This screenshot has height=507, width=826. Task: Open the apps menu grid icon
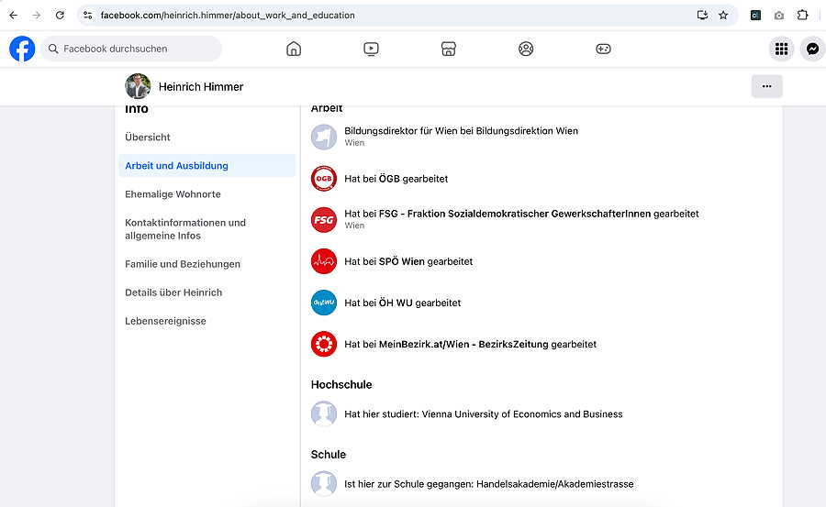[781, 49]
